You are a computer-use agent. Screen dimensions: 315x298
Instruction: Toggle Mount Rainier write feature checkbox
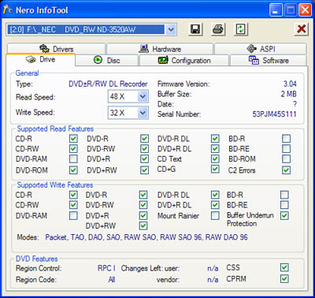pyautogui.click(x=215, y=216)
